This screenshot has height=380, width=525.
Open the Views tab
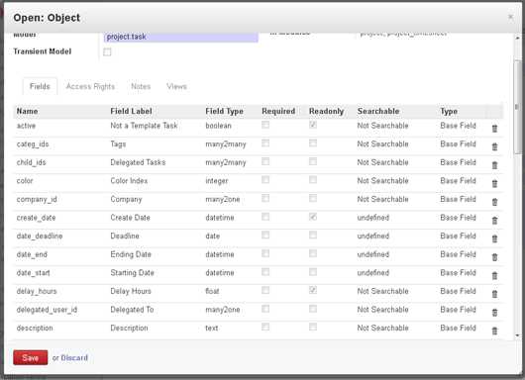click(176, 86)
